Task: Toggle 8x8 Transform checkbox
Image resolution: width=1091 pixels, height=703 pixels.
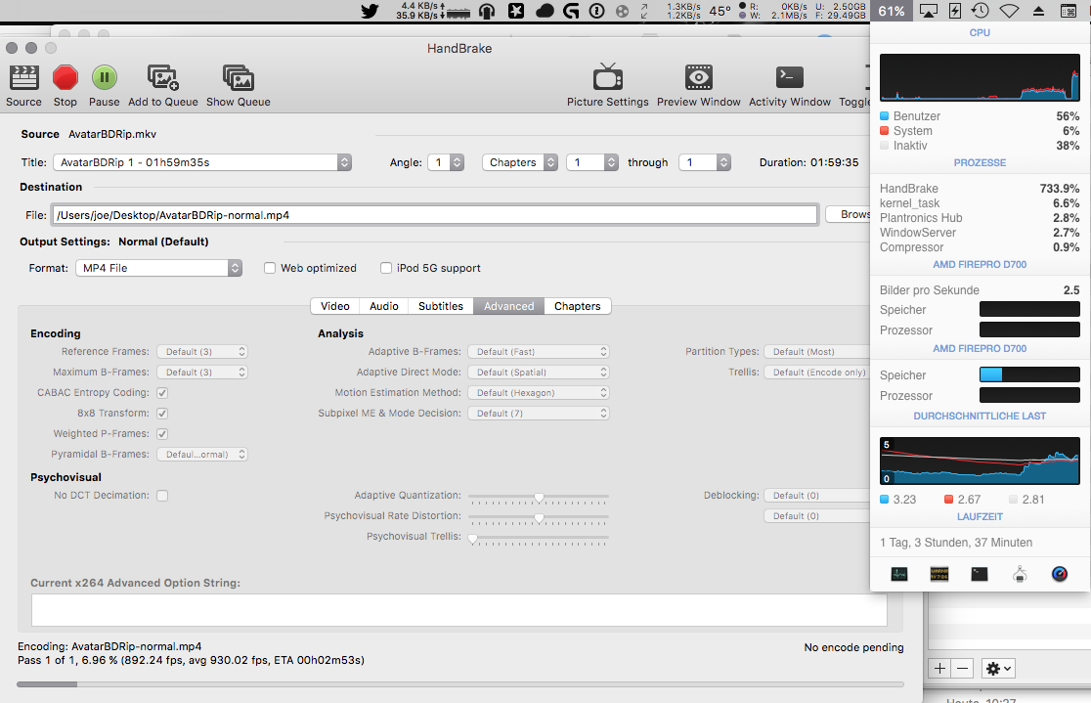Action: [162, 414]
